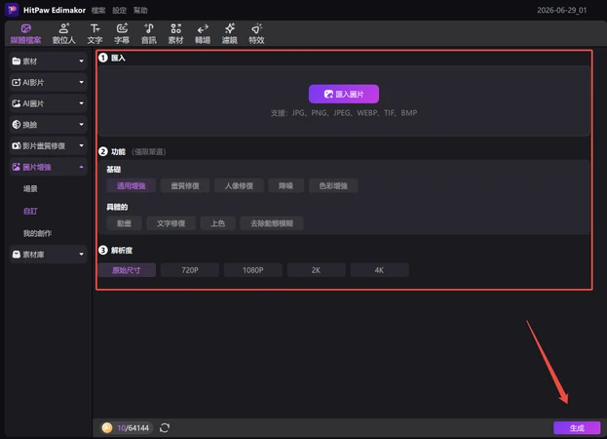Image resolution: width=607 pixels, height=439 pixels.
Task: Choose the 畫質修復 function option
Action: [x=185, y=186]
